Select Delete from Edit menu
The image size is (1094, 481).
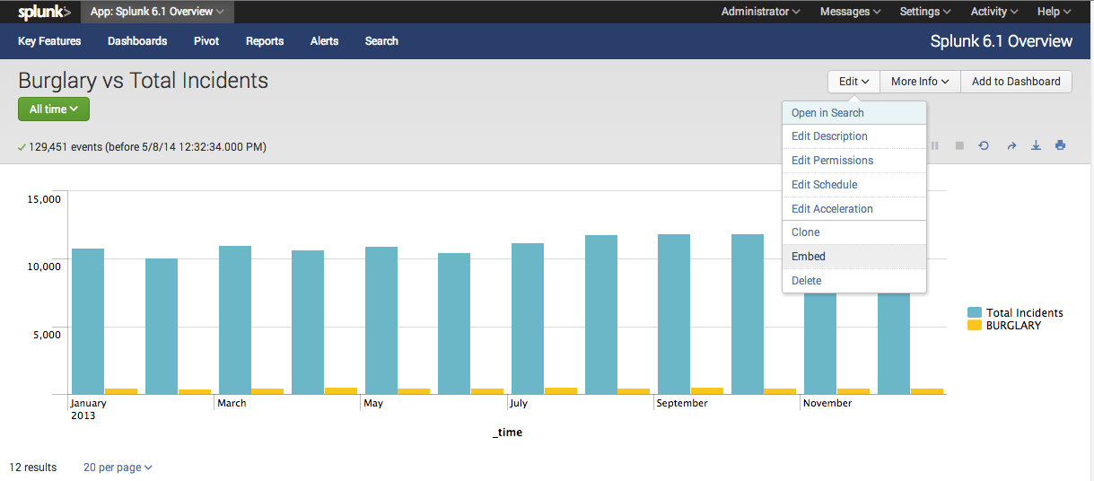pyautogui.click(x=854, y=281)
